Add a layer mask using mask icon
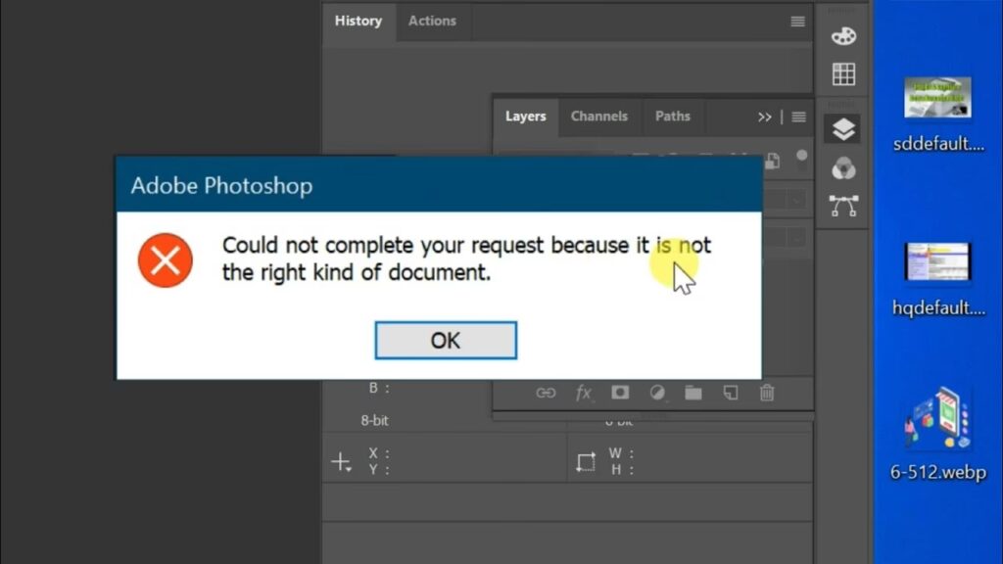This screenshot has height=564, width=1003. [620, 393]
